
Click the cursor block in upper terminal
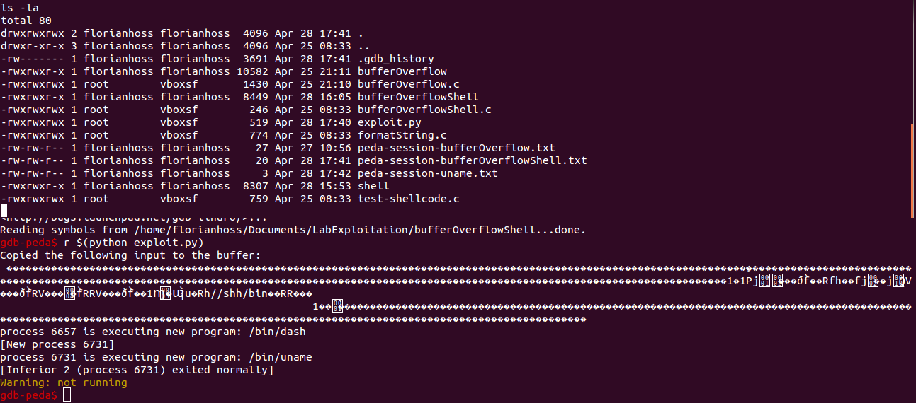[x=4, y=211]
